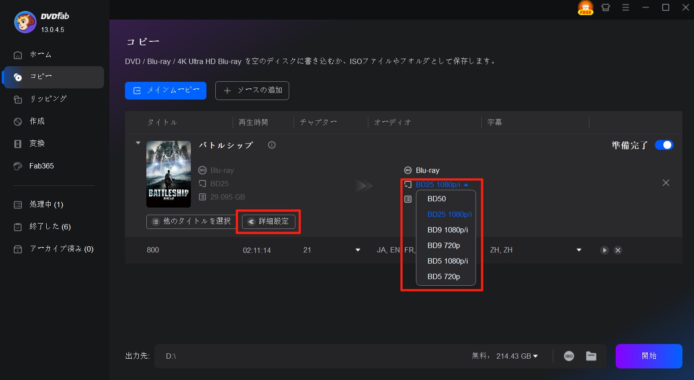The image size is (694, 380).
Task: Collapse the バトルシップ title row
Action: pos(138,143)
